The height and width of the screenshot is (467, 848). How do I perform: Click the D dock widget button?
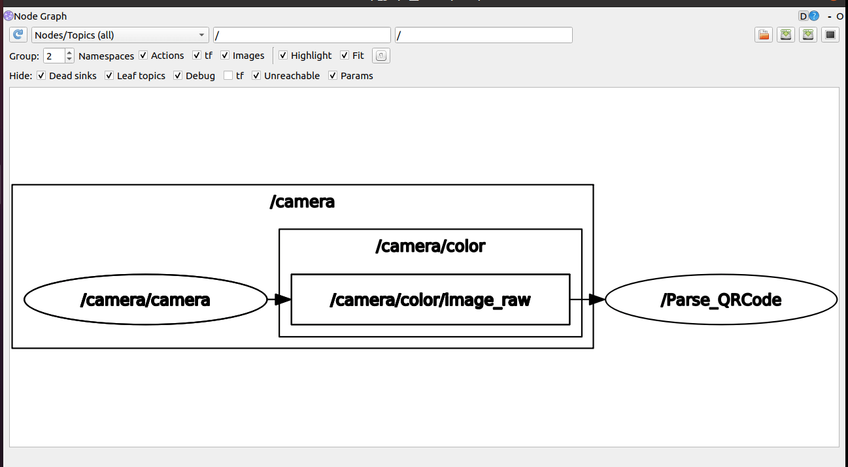803,16
